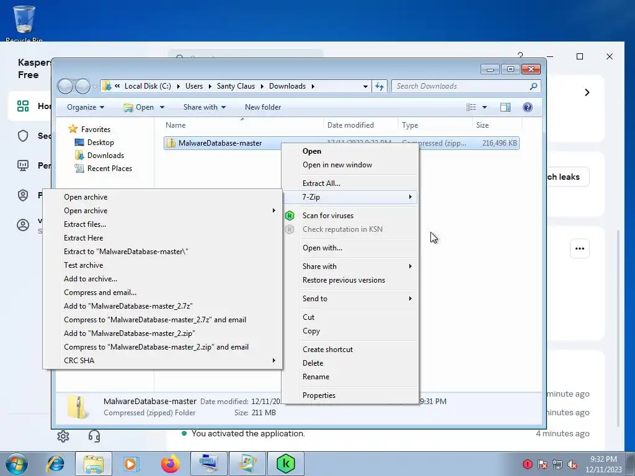The image size is (635, 476).
Task: Click the network tray icon
Action: 557,464
